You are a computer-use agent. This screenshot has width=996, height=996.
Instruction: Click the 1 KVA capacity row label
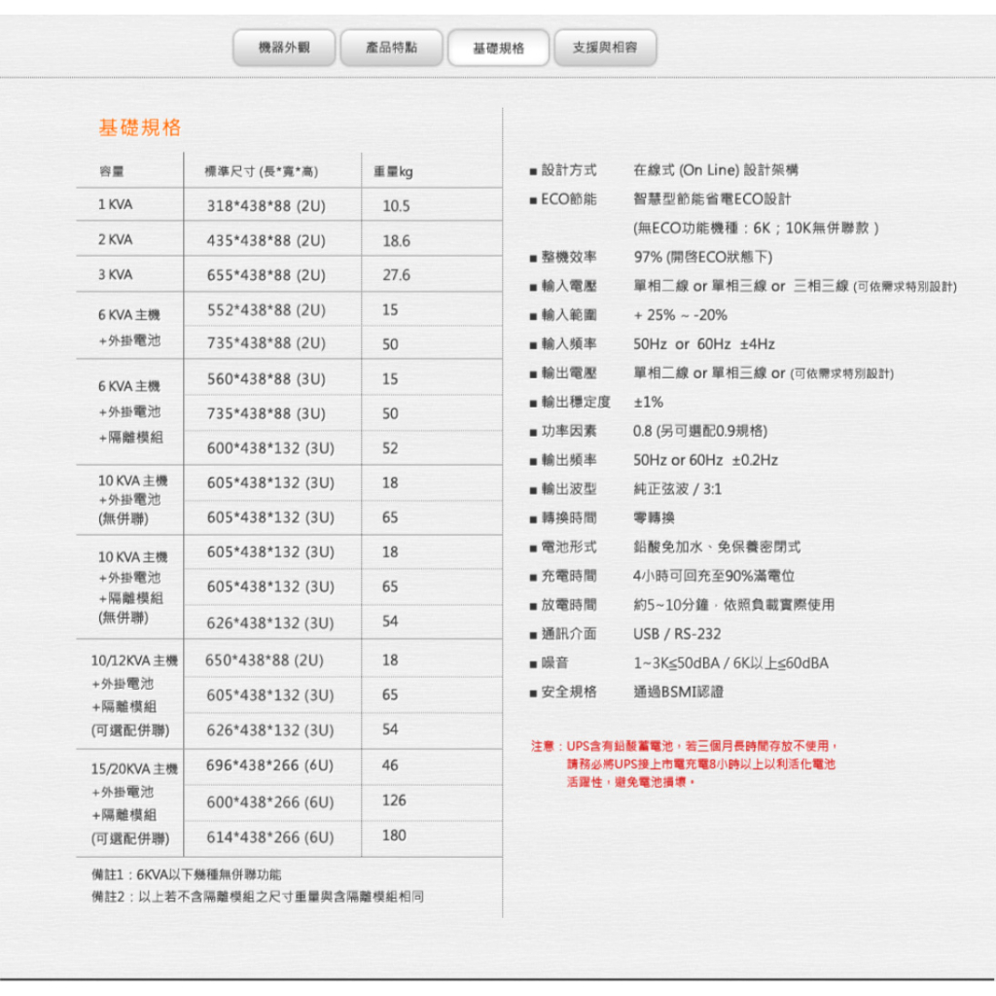pyautogui.click(x=115, y=205)
